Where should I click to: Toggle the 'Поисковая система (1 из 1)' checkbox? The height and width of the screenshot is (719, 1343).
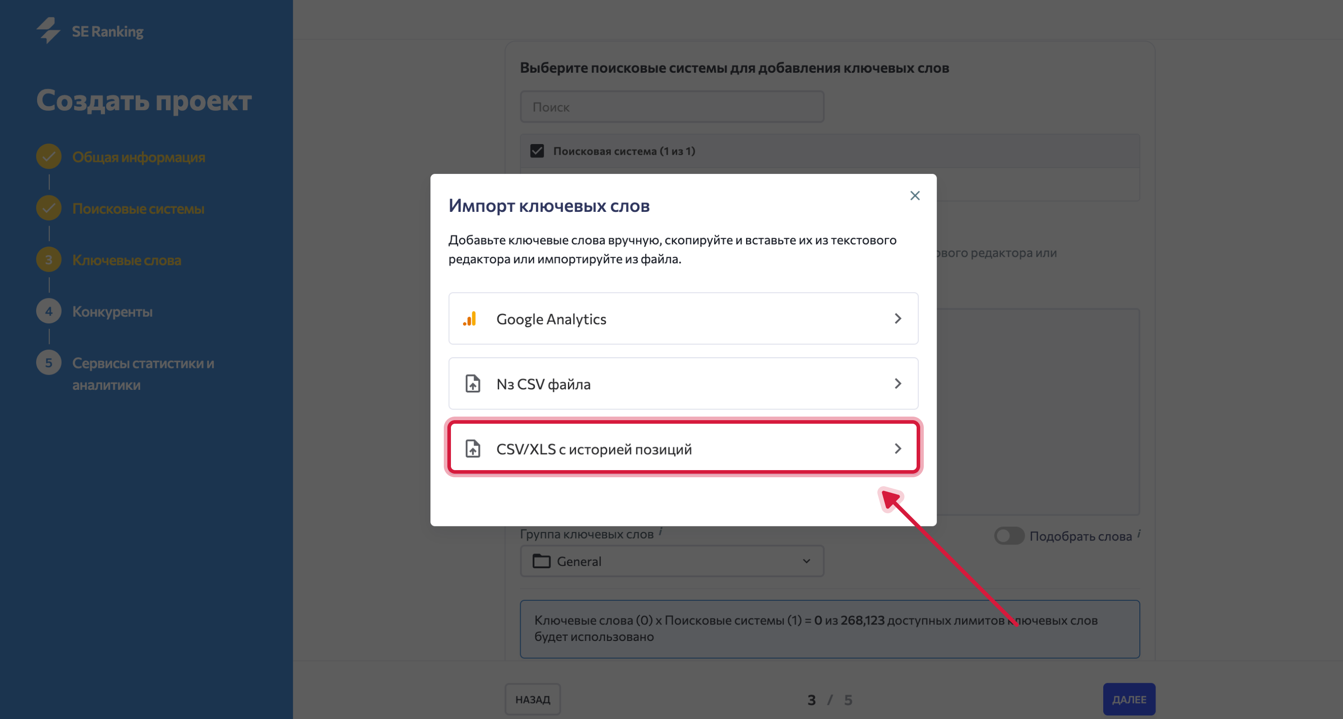537,151
